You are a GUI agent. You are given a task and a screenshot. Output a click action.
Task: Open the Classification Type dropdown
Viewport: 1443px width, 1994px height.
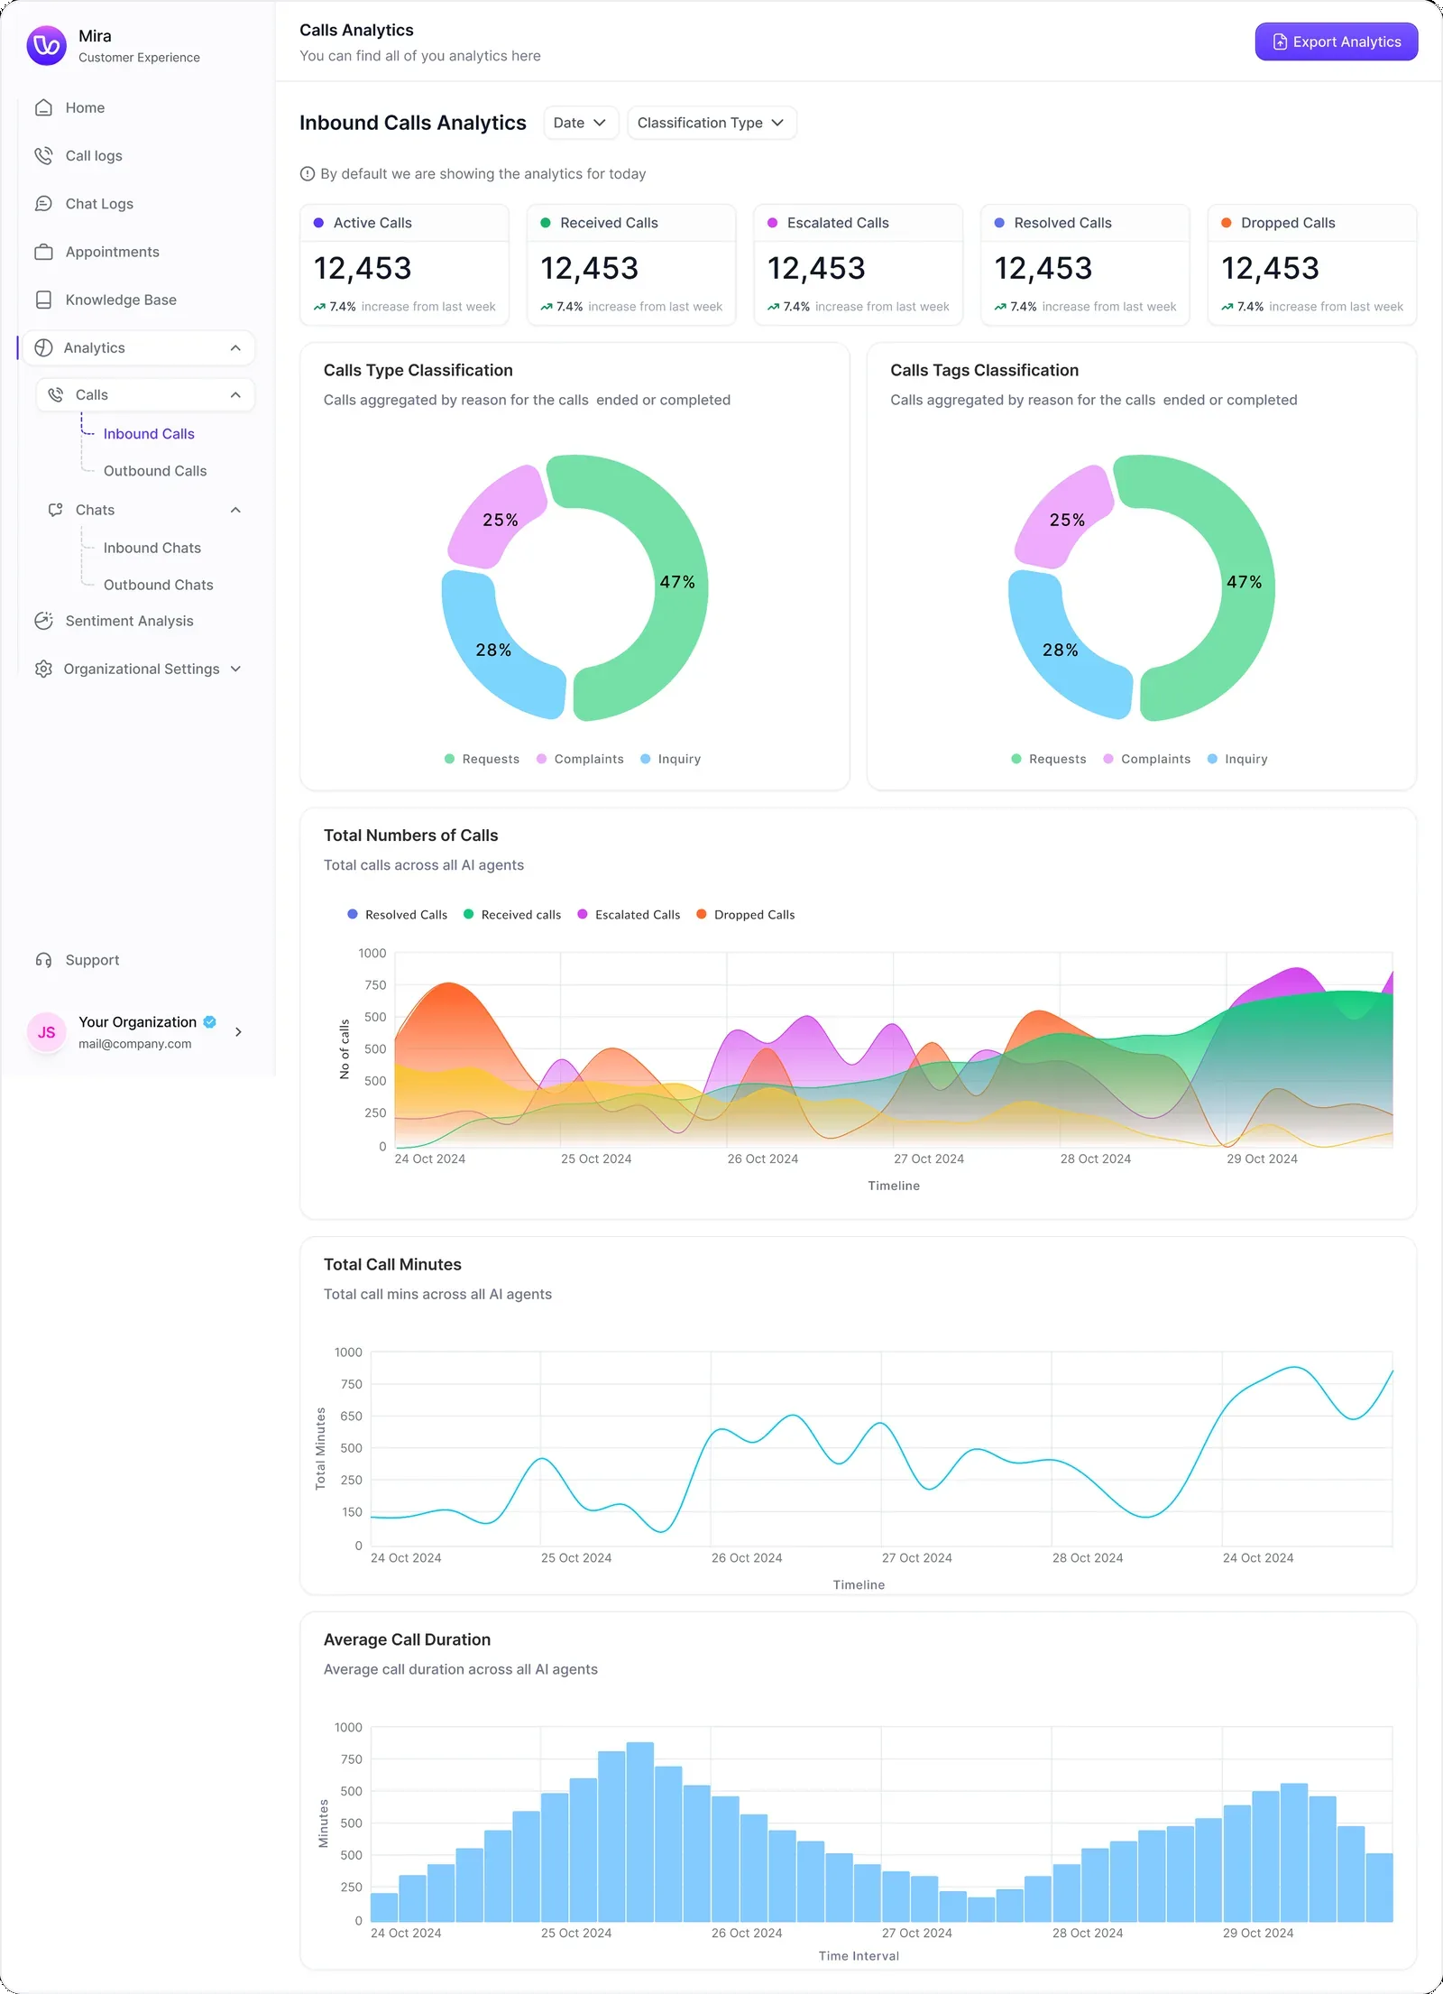click(x=712, y=123)
